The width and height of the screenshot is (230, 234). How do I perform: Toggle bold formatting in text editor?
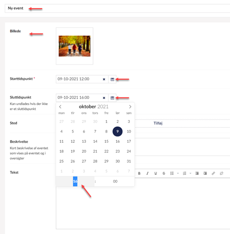139,173
